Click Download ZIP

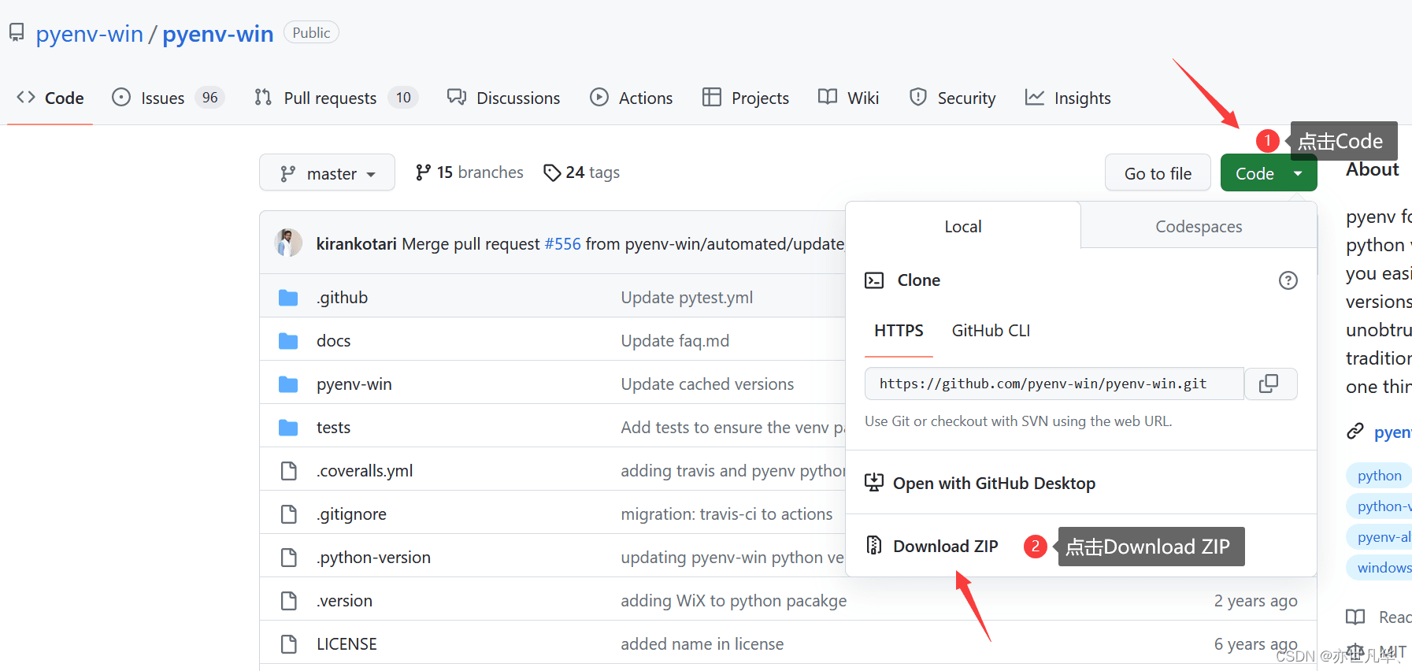[946, 547]
